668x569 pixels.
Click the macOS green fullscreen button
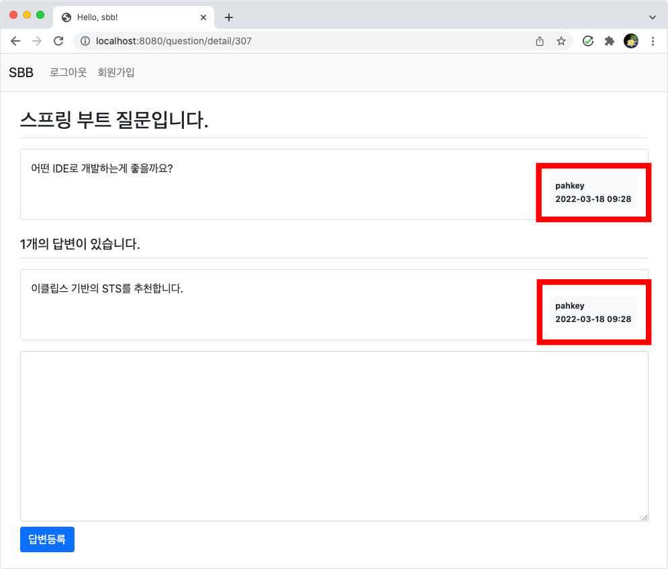40,15
